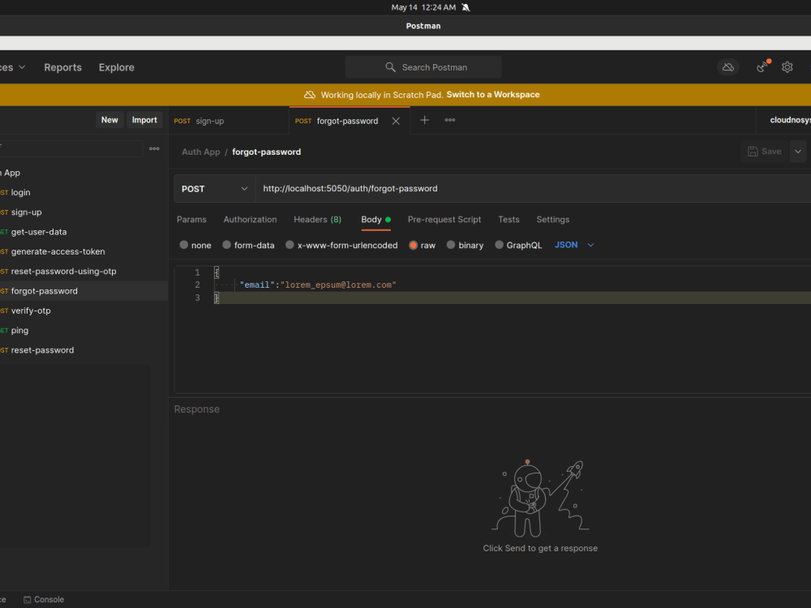Open a new request tab with plus
Image resolution: width=811 pixels, height=608 pixels.
(x=424, y=120)
